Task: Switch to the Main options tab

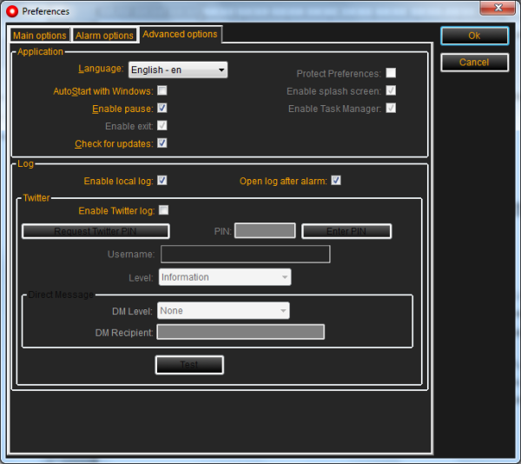Action: 39,36
